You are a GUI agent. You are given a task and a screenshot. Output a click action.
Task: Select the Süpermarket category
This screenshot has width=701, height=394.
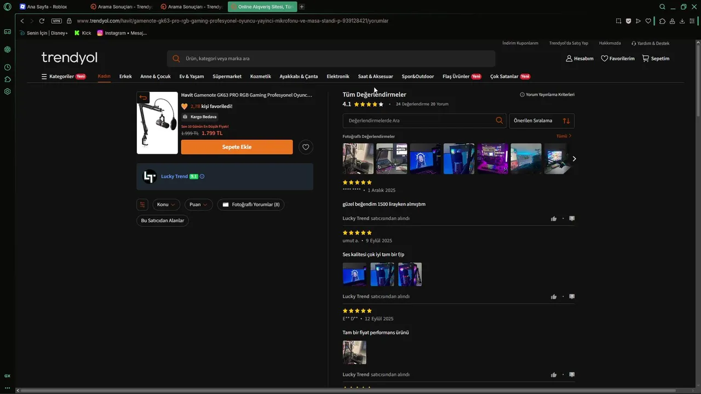[227, 77]
